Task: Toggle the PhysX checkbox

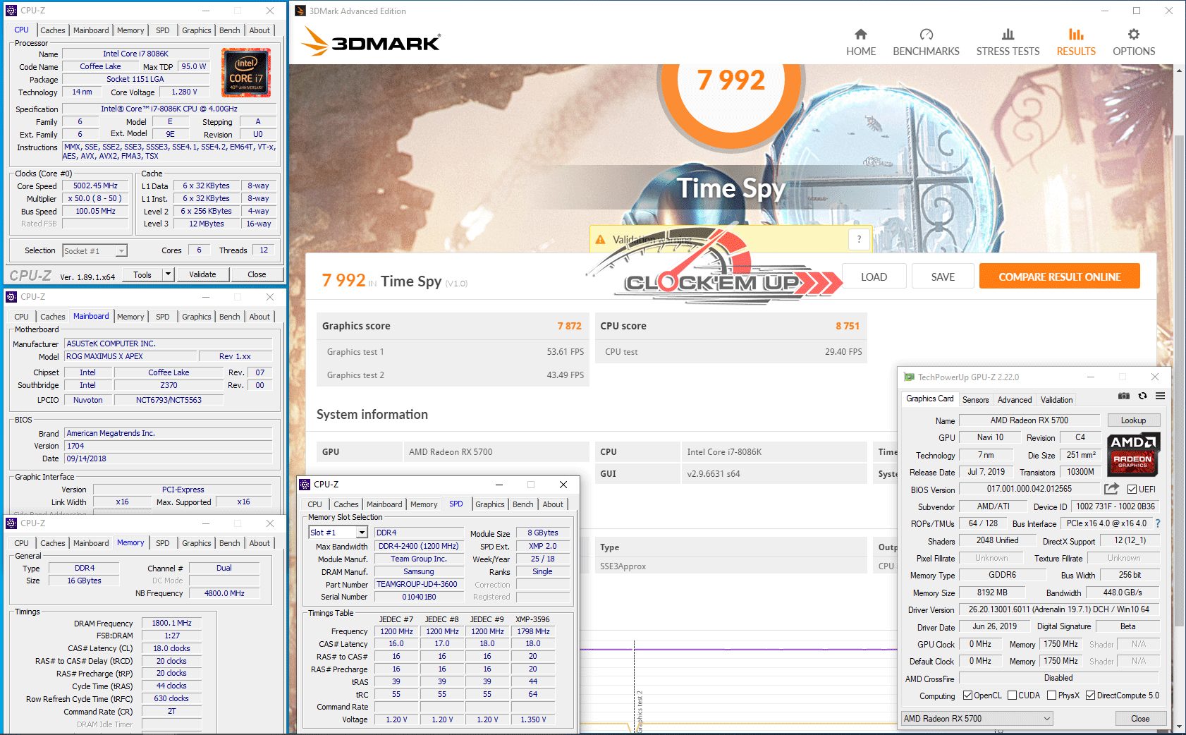Action: 1052,695
